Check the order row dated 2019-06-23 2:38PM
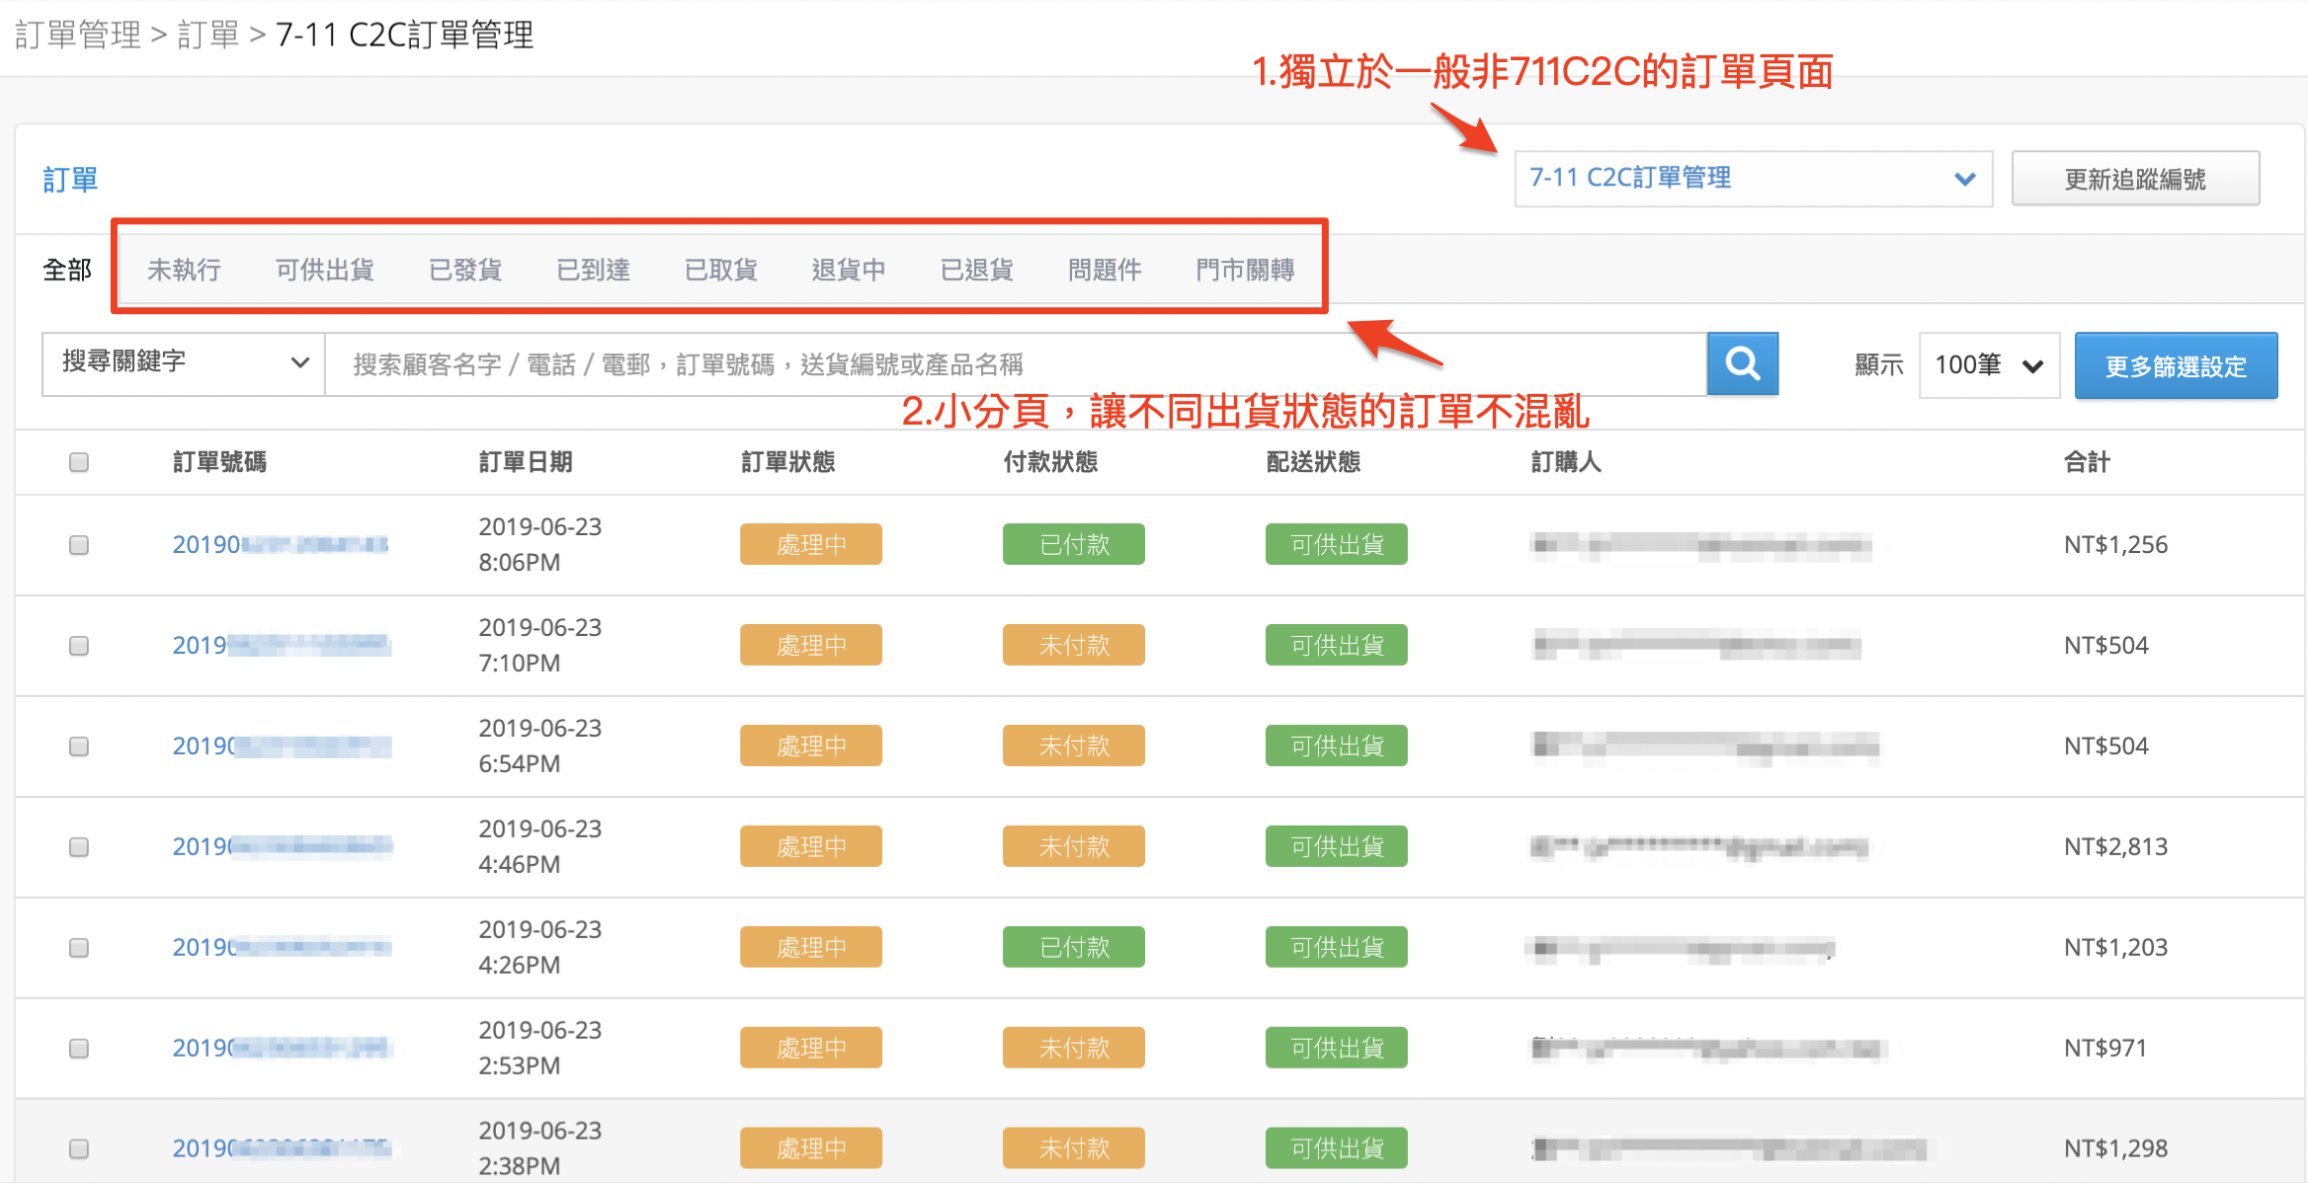2308x1183 pixels. [x=79, y=1149]
